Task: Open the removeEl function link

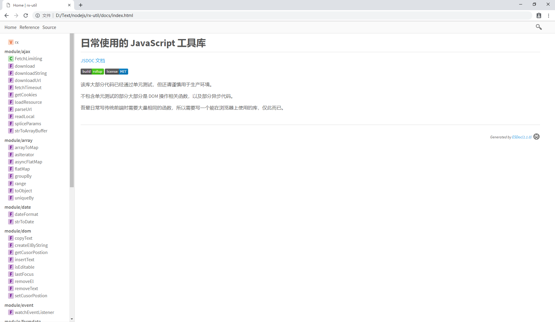Action: (24, 281)
